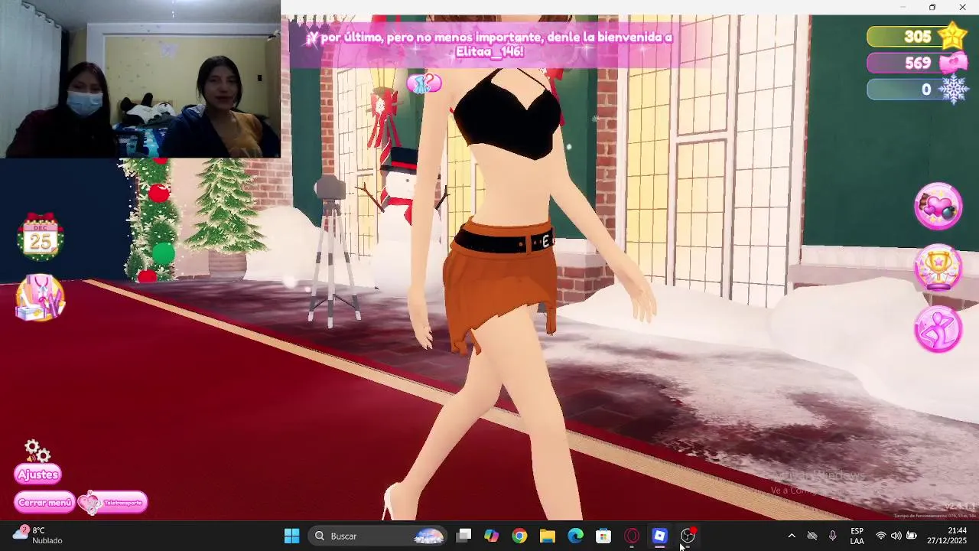Open Task View on the taskbar
979x551 pixels.
coord(463,536)
